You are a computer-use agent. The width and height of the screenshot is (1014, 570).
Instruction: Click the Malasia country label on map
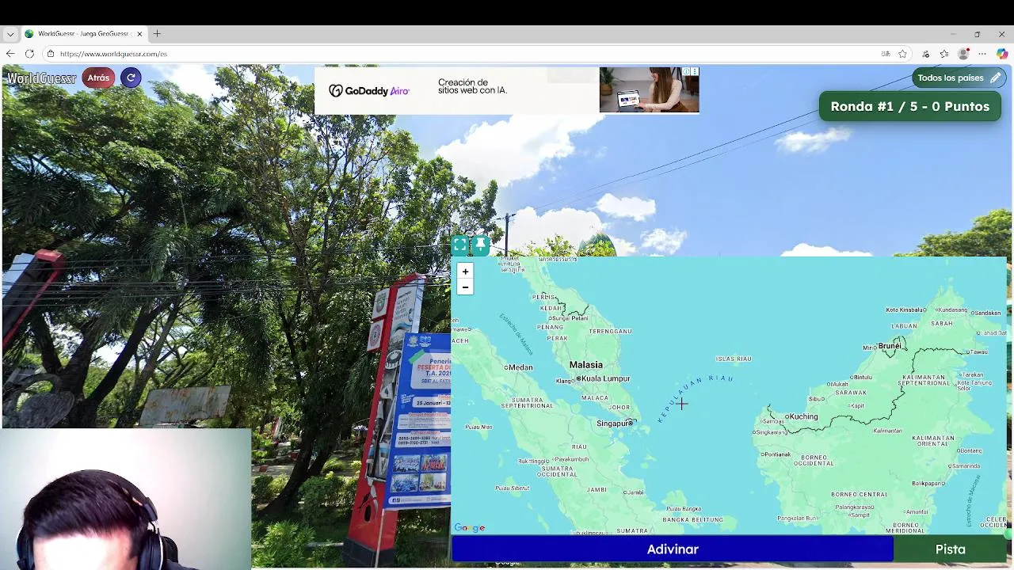(586, 365)
